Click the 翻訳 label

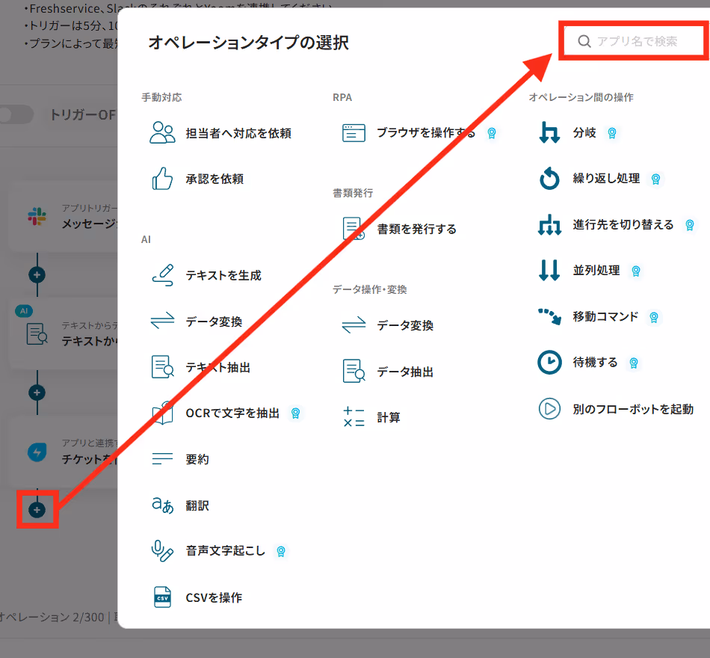(x=197, y=505)
